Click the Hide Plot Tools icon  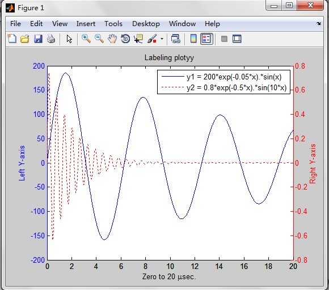pyautogui.click(x=224, y=39)
